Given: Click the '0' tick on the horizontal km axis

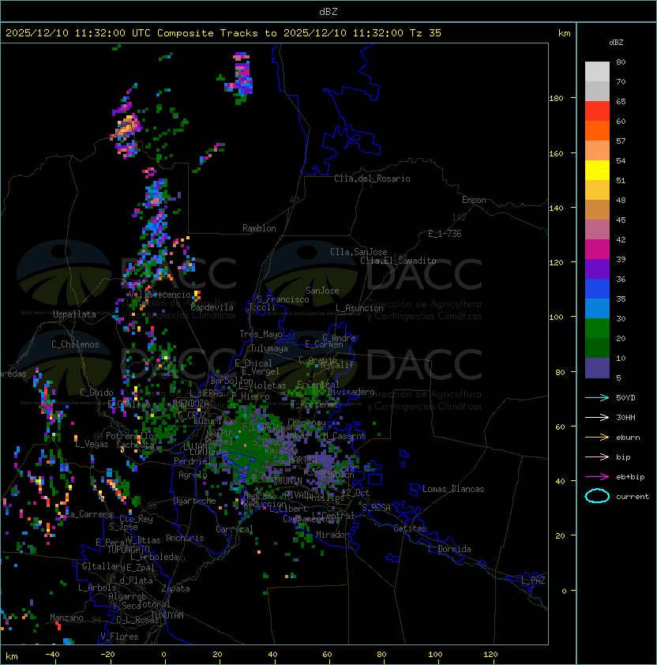Looking at the screenshot, I should pyautogui.click(x=163, y=655).
